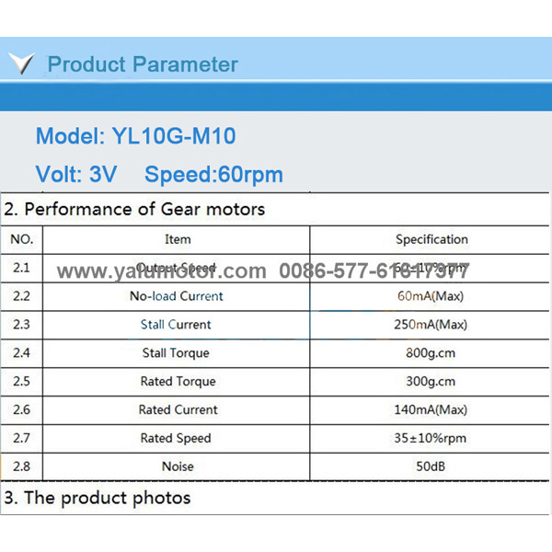
Task: Select the NO. column header
Action: [x=22, y=240]
